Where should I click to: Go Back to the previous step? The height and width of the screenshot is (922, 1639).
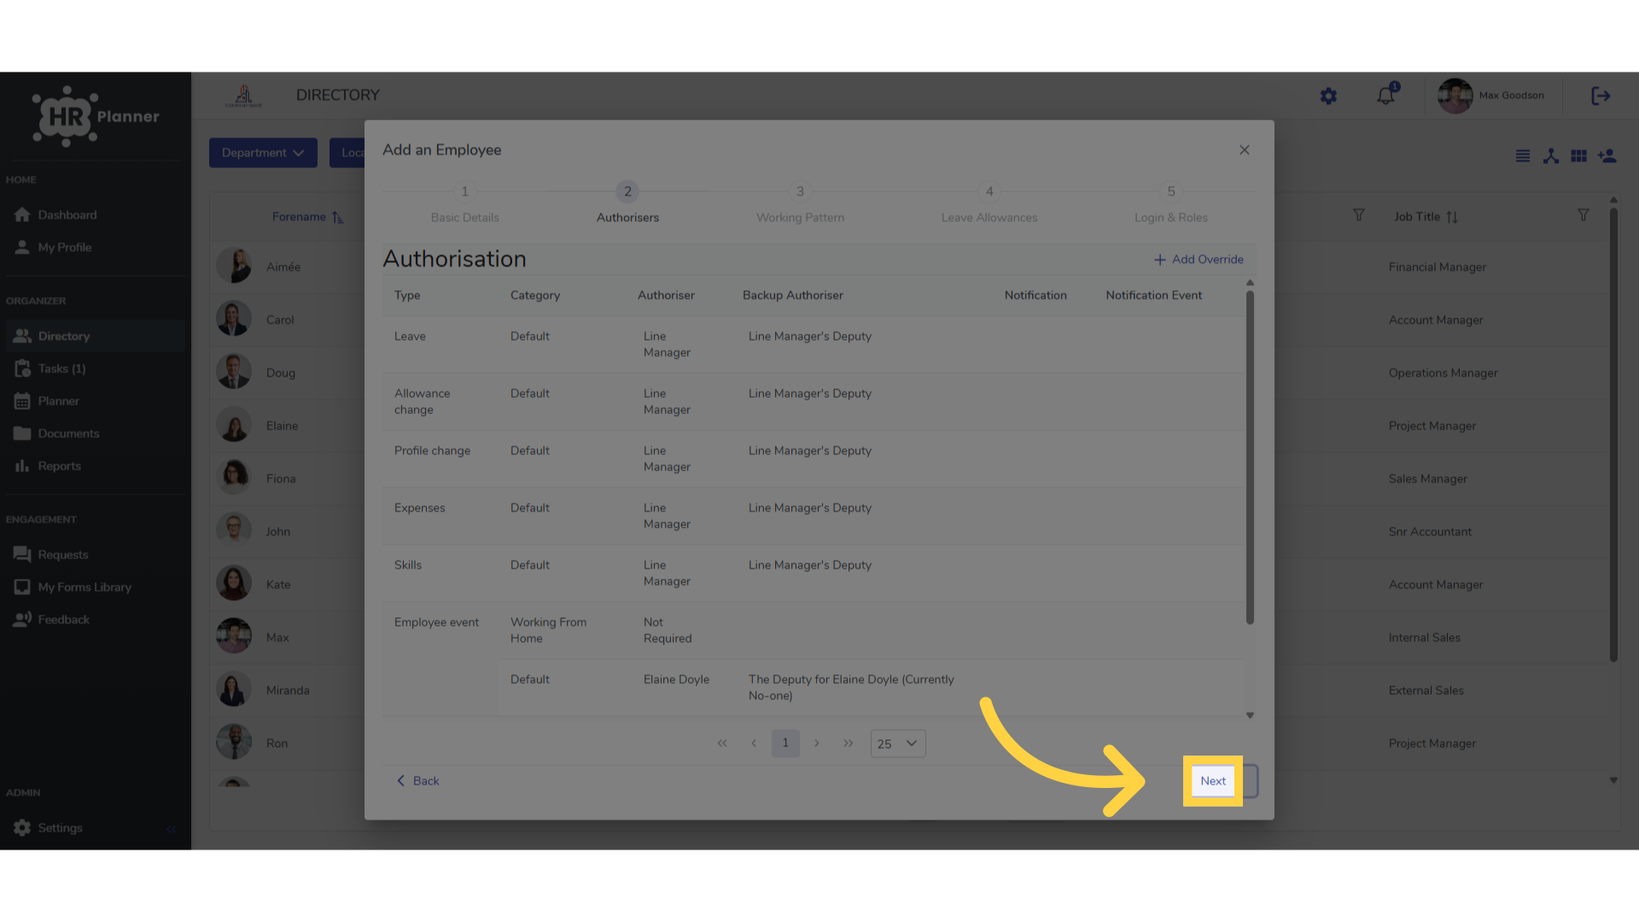[x=417, y=781]
